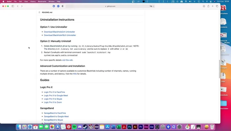Open the History menu

tap(33, 1)
